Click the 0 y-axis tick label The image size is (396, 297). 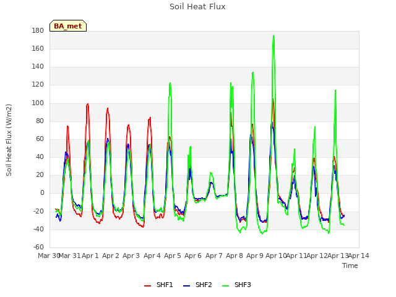42,193
